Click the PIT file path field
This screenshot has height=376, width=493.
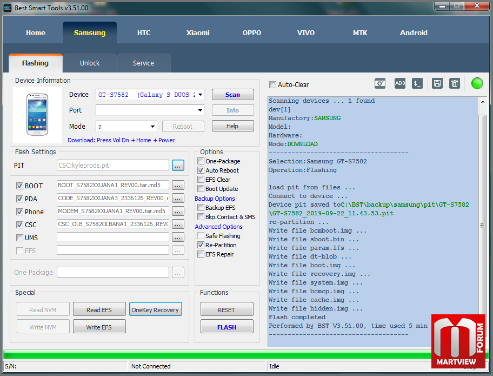[x=113, y=165]
